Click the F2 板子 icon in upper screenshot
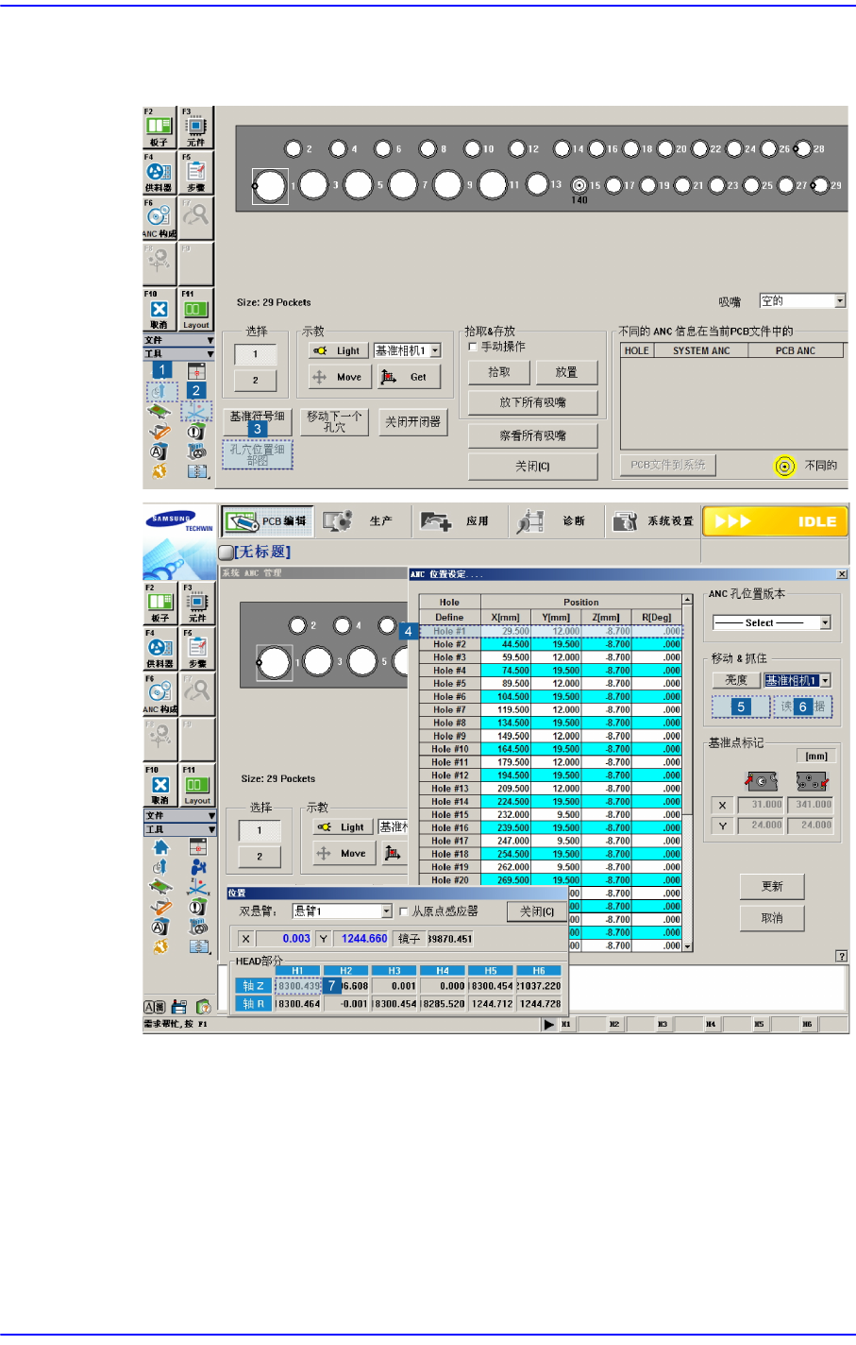The image size is (856, 1345). [x=159, y=128]
